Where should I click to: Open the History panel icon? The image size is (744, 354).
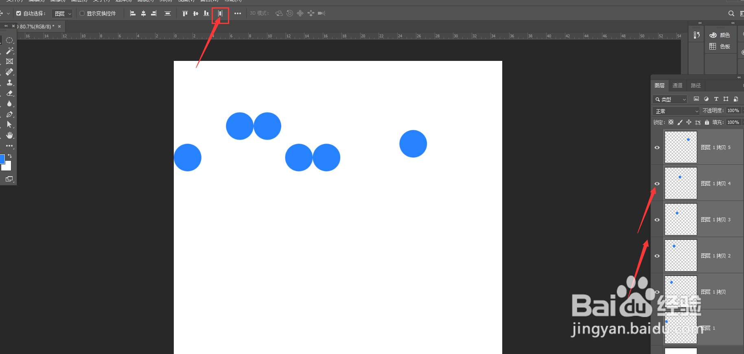point(696,35)
